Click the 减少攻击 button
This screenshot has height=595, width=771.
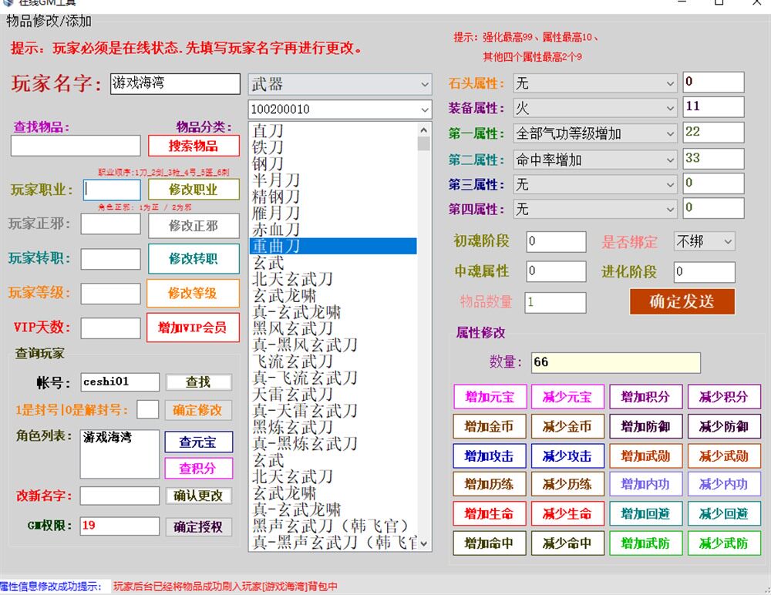pyautogui.click(x=567, y=455)
